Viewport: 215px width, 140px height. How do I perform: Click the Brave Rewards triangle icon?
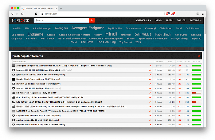[x=173, y=13]
